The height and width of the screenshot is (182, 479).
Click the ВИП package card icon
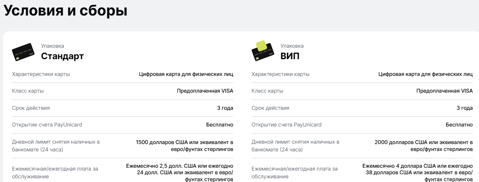click(263, 51)
